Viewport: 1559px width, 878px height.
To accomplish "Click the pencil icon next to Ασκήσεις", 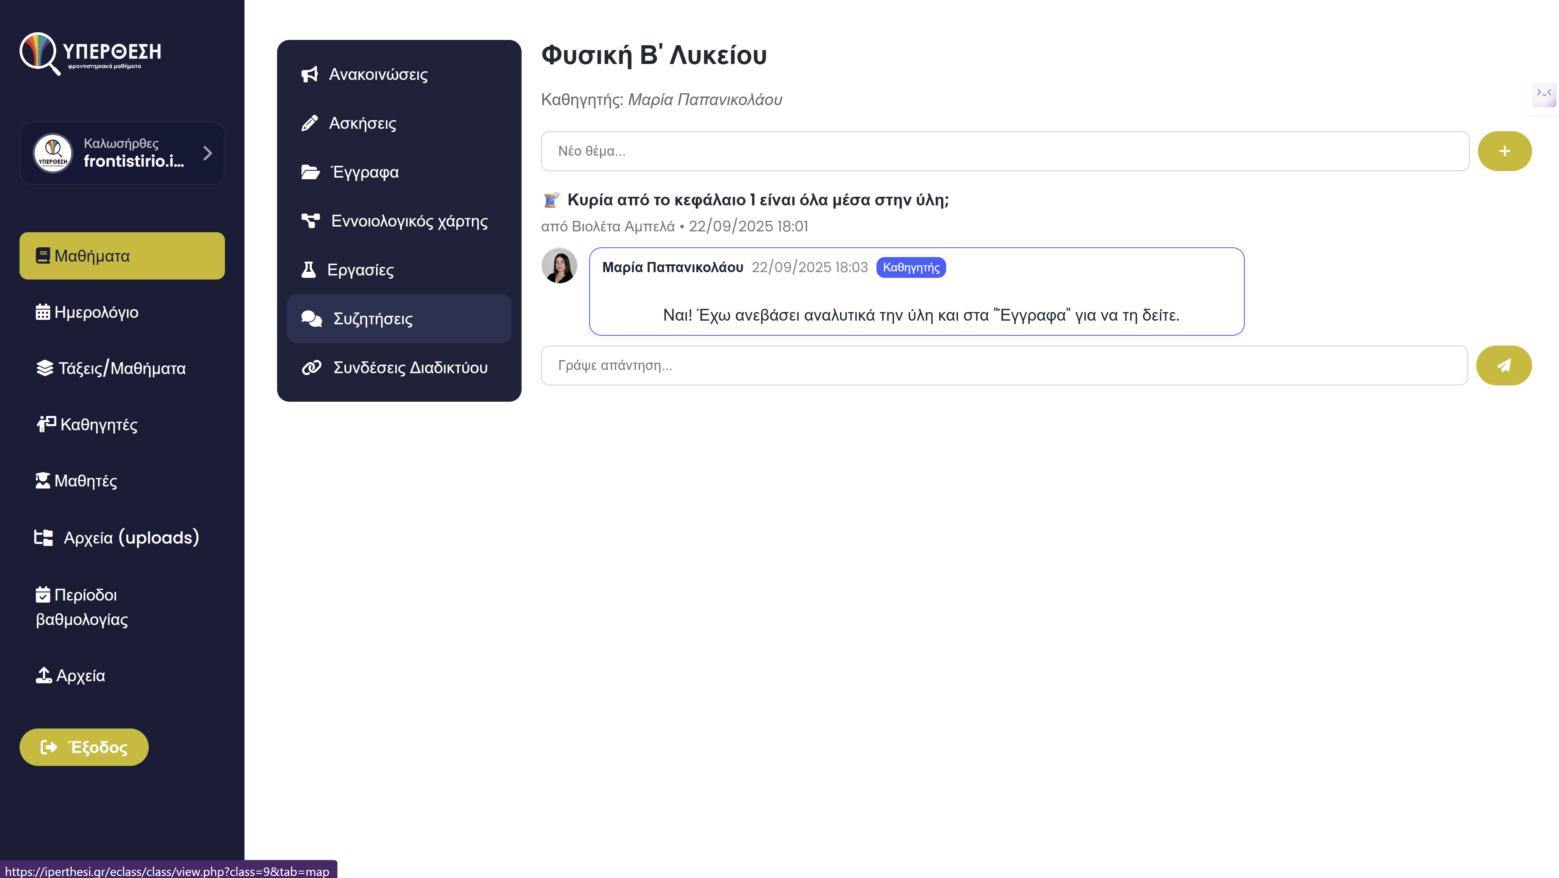I will point(309,123).
